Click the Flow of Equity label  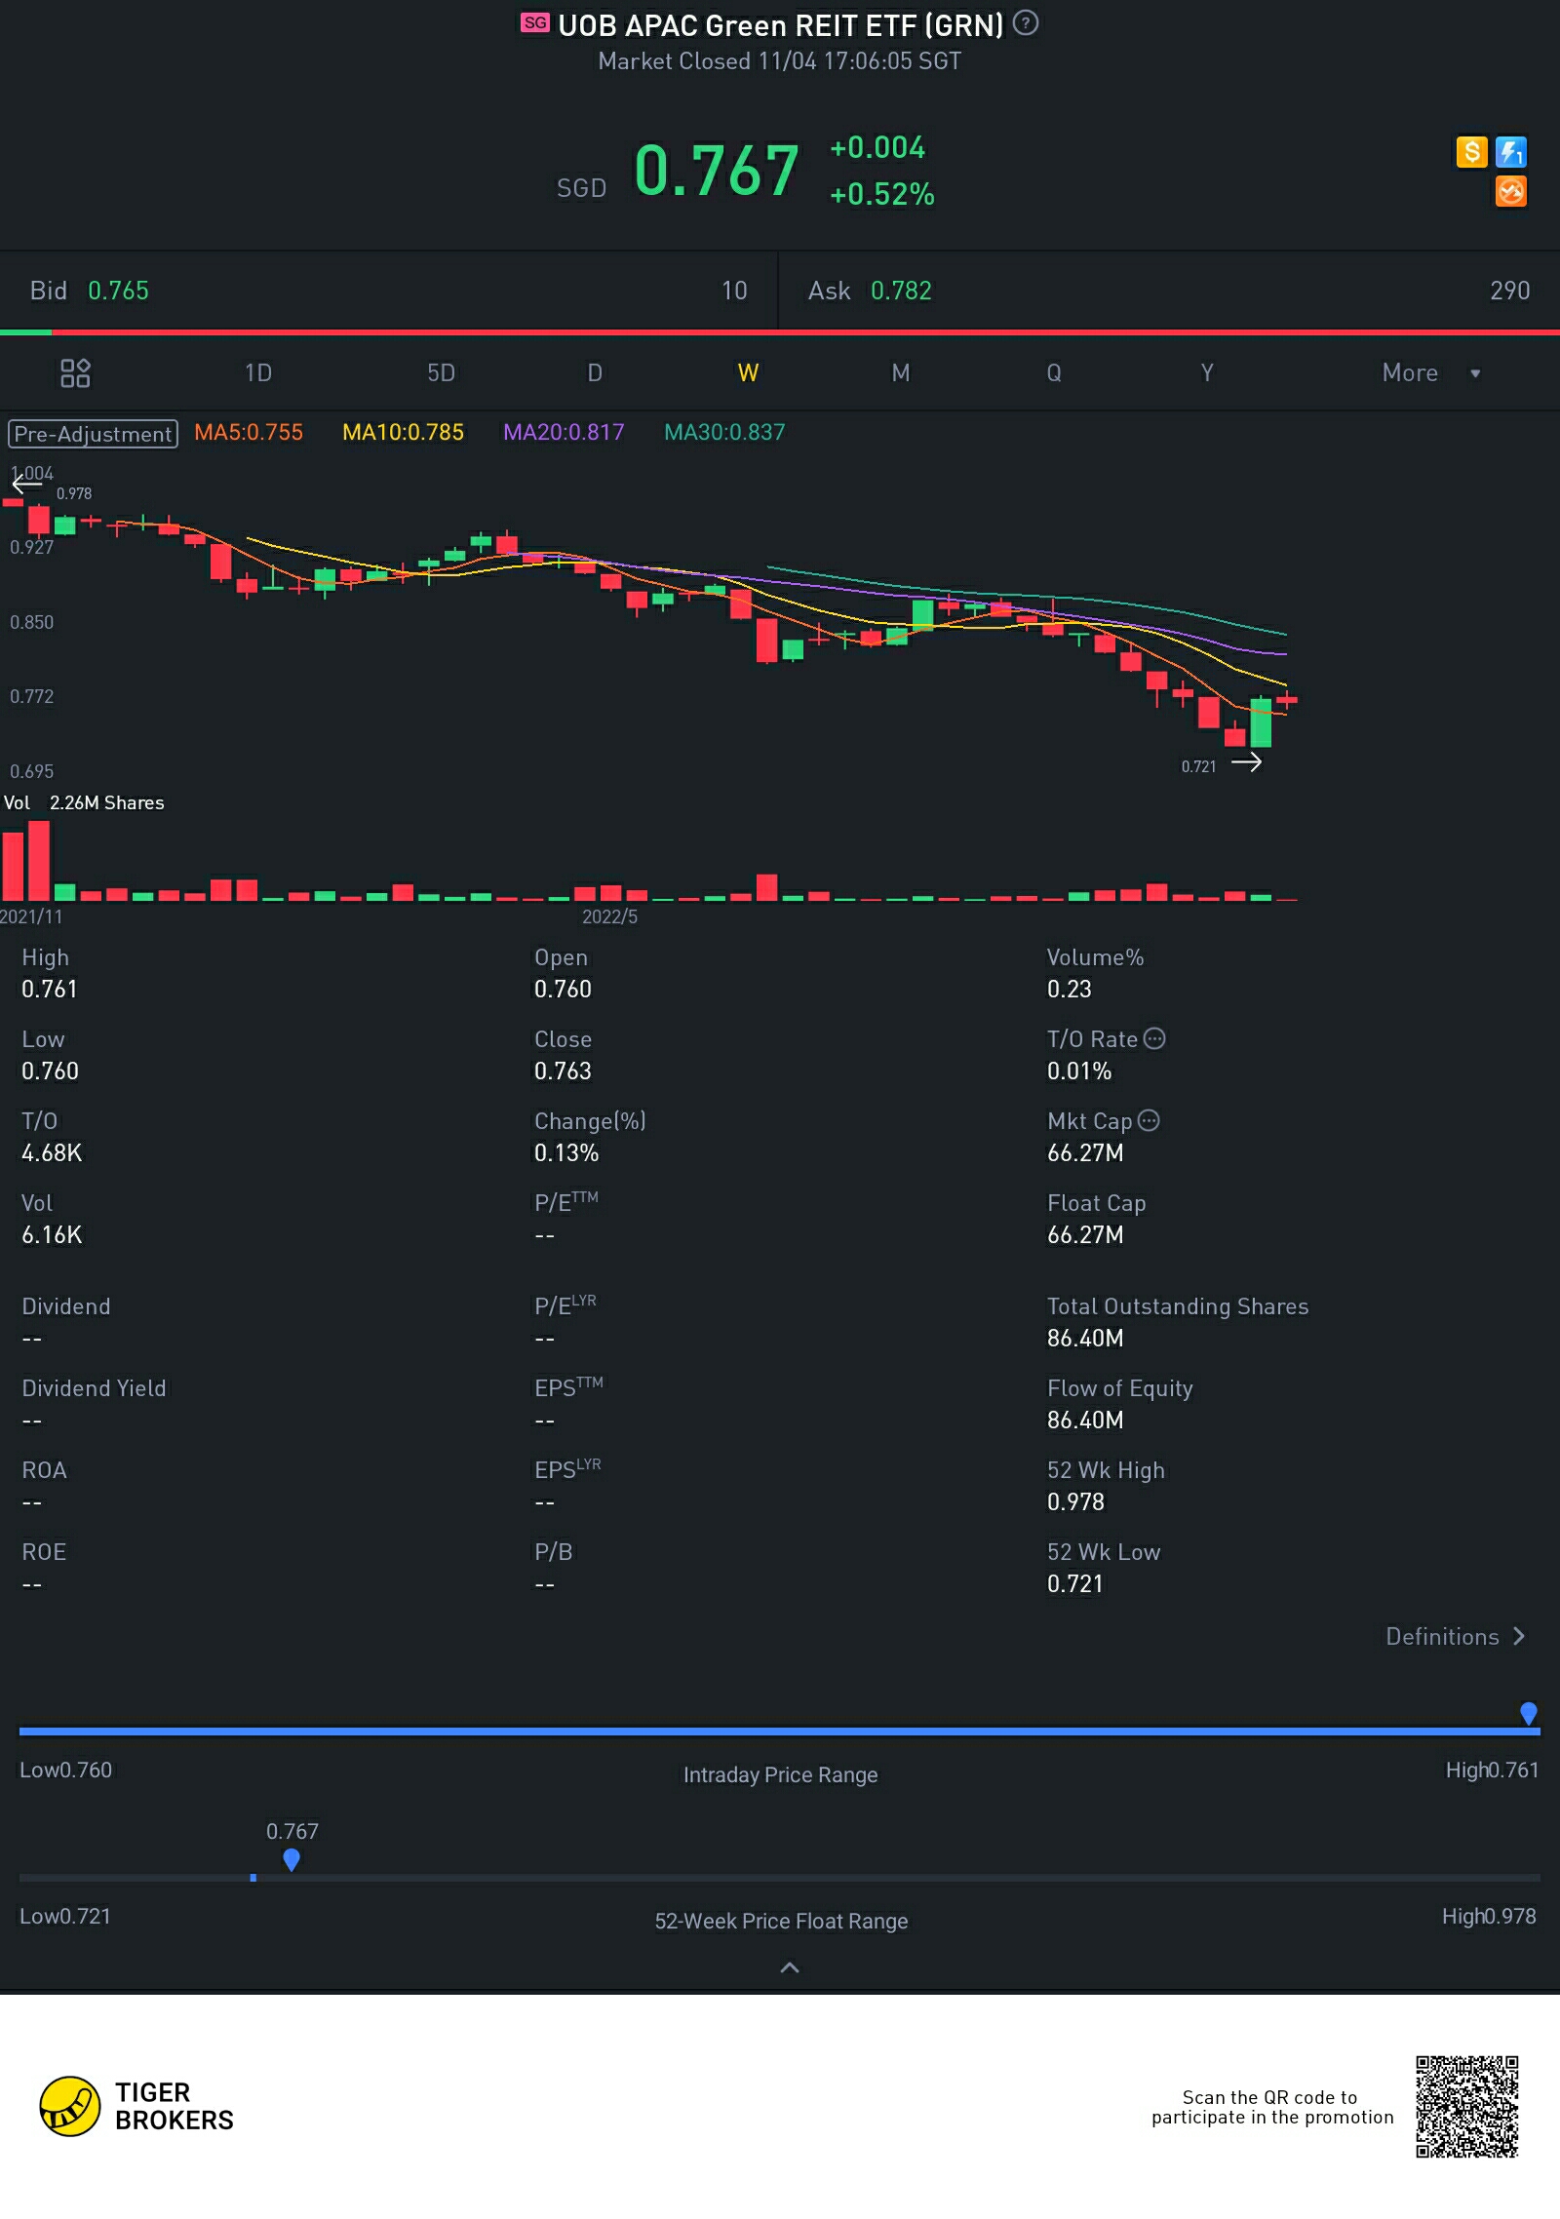[1119, 1388]
